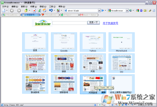The width and height of the screenshot is (157, 107).
Task: Open the 工具 menu
Action: pos(52,6)
